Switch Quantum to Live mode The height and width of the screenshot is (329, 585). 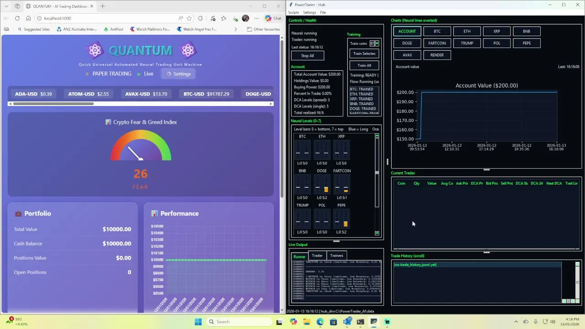146,74
